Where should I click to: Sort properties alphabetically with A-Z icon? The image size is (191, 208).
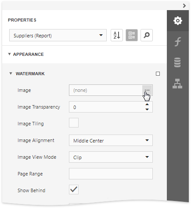[x=117, y=35]
